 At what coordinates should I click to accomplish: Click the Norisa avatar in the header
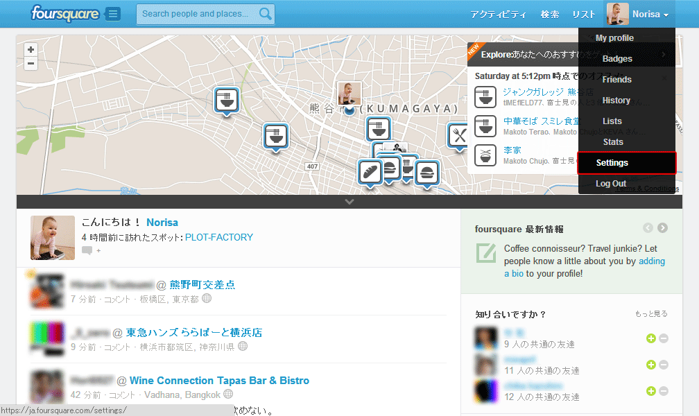(617, 14)
